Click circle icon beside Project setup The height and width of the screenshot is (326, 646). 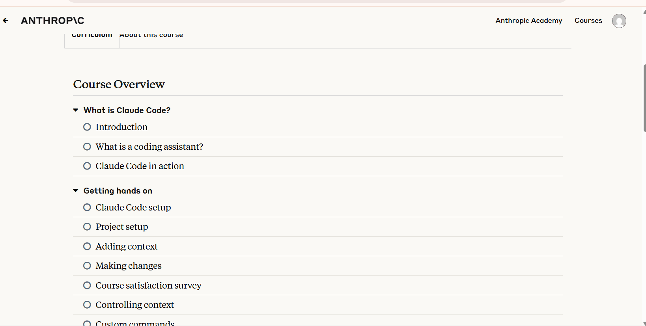pos(87,227)
